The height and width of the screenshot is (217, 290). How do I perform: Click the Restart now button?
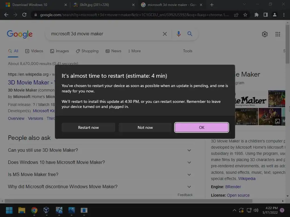tap(88, 127)
